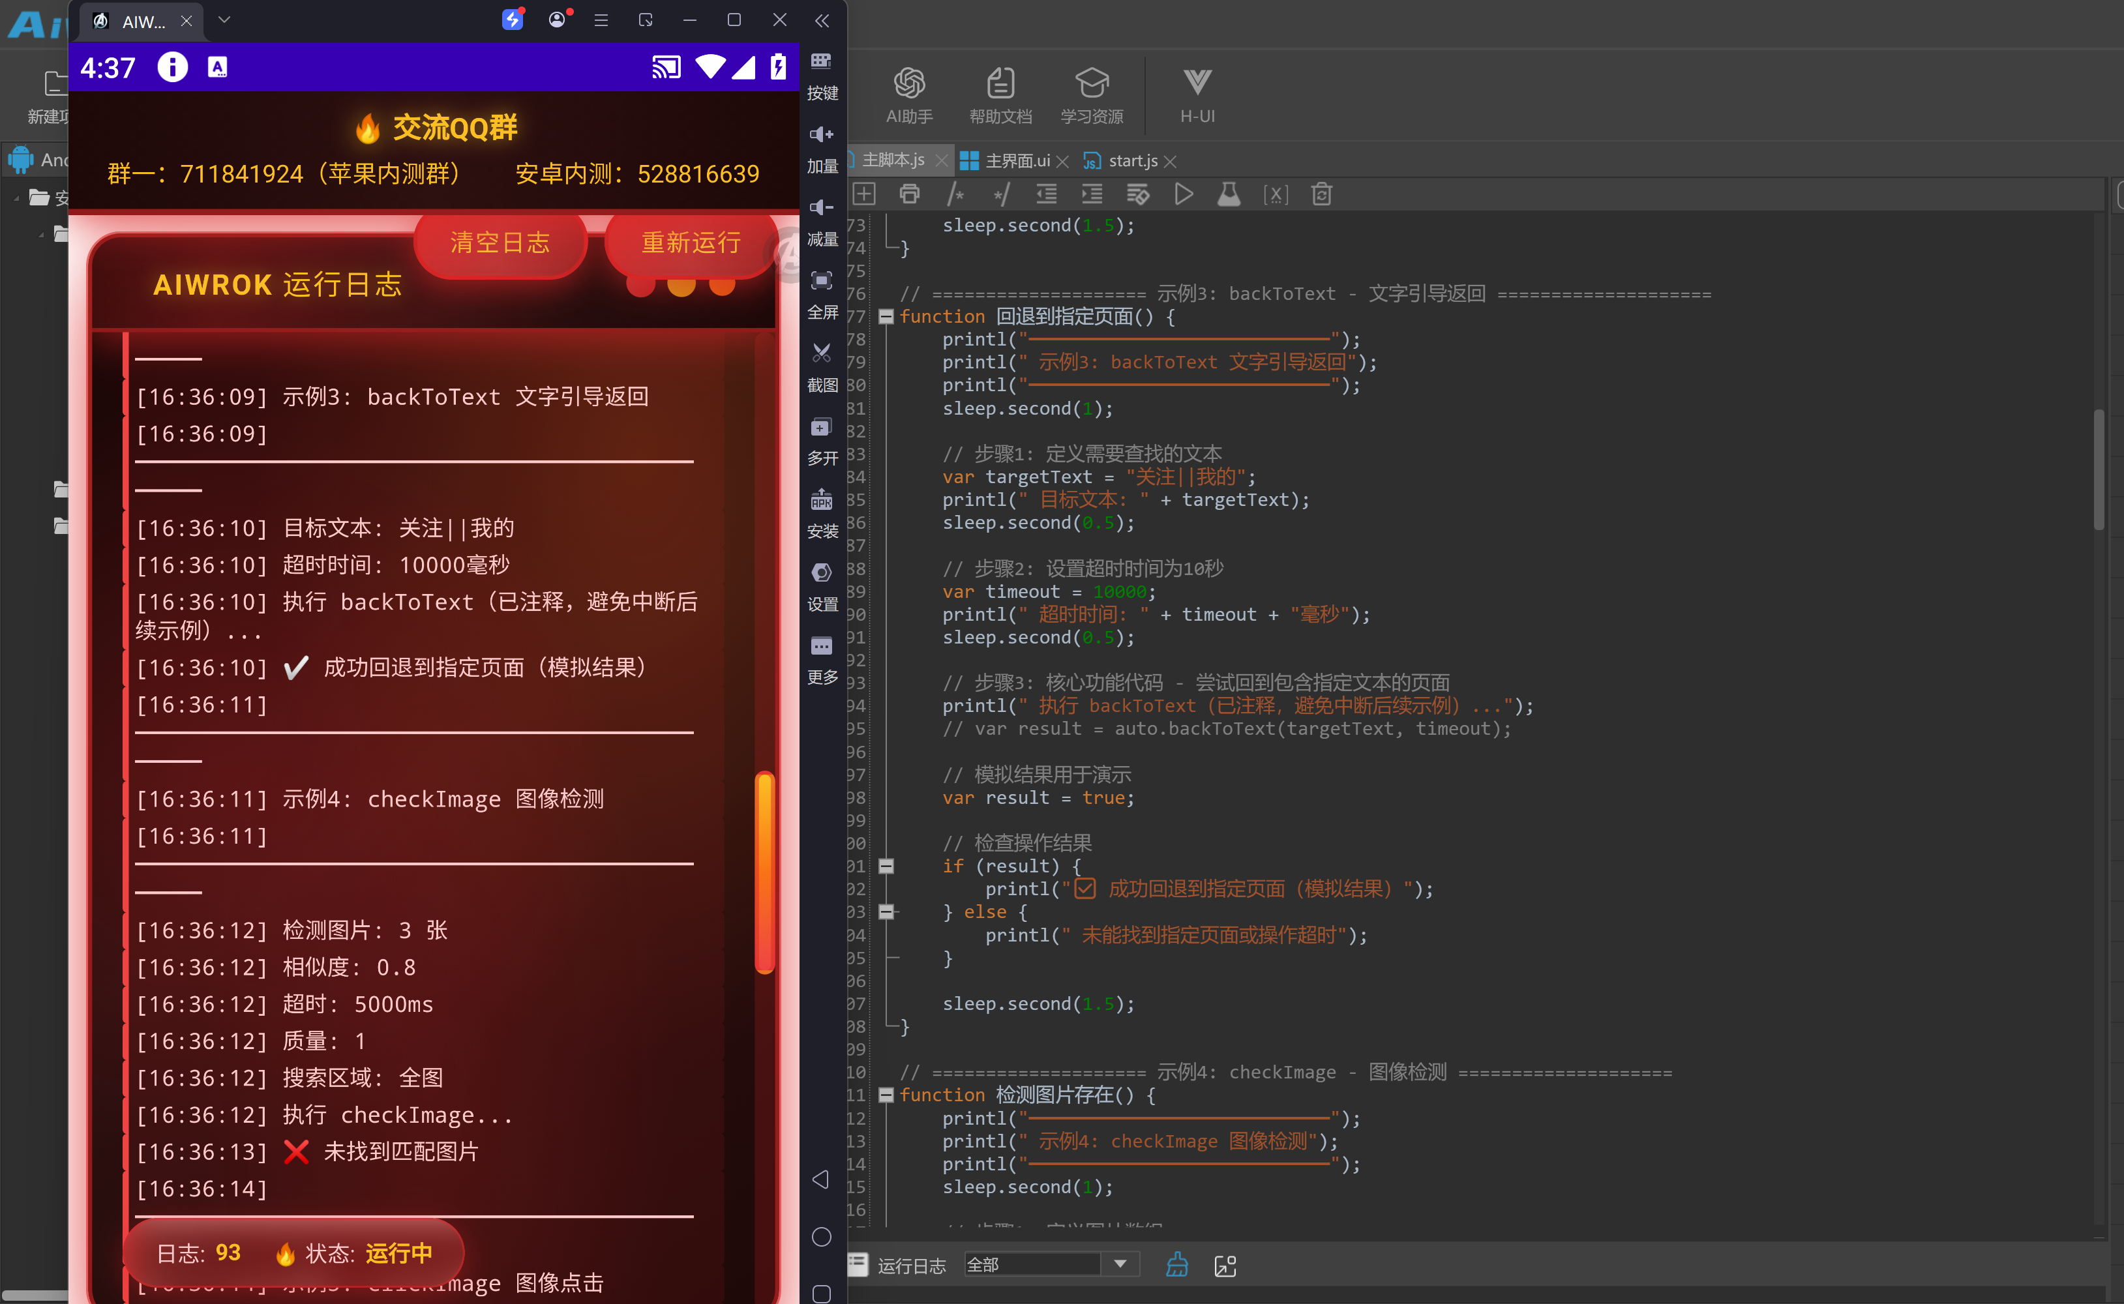This screenshot has width=2124, height=1304.
Task: Click the format-clear eraser icon
Action: (1137, 194)
